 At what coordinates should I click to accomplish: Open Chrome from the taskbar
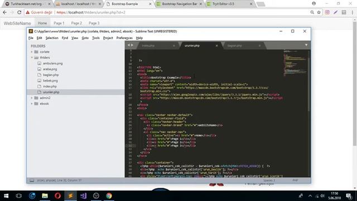click(109, 196)
